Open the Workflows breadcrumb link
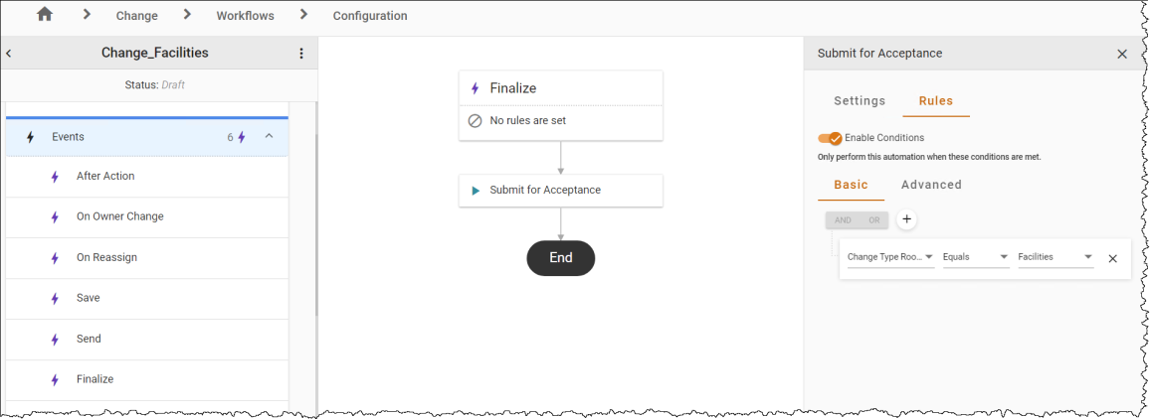 245,15
